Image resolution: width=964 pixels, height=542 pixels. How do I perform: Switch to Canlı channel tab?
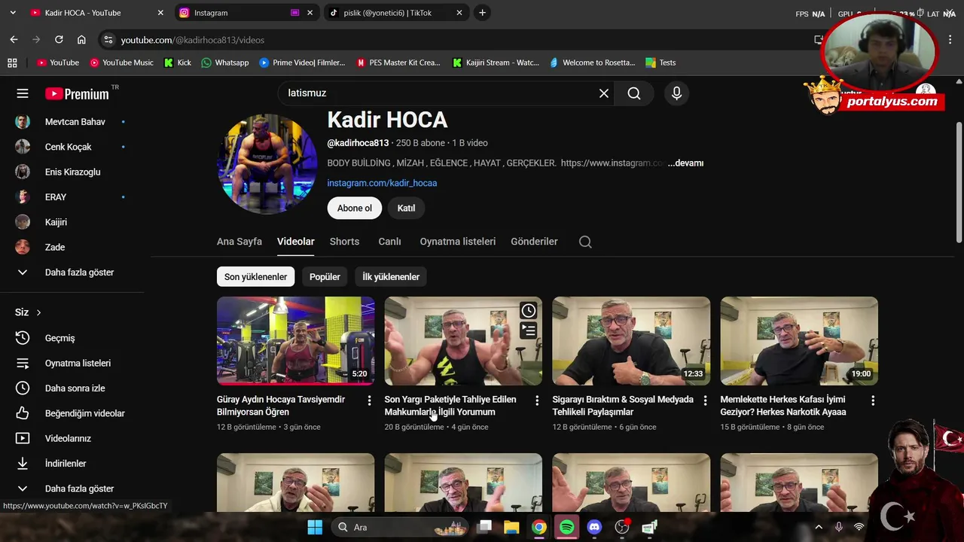(389, 242)
